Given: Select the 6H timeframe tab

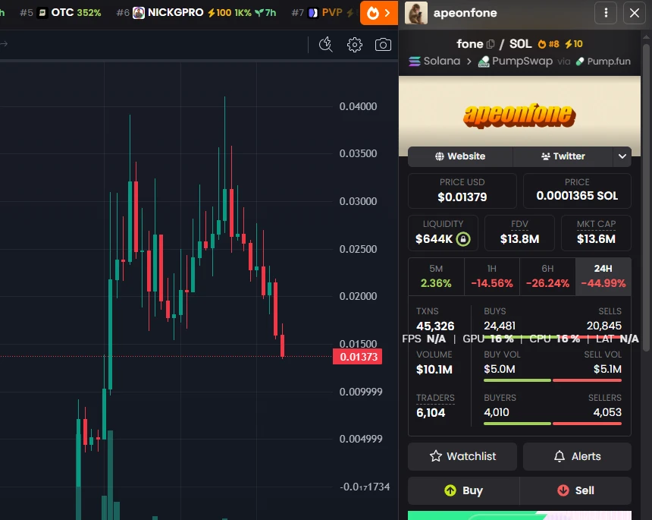Looking at the screenshot, I should click(x=547, y=276).
